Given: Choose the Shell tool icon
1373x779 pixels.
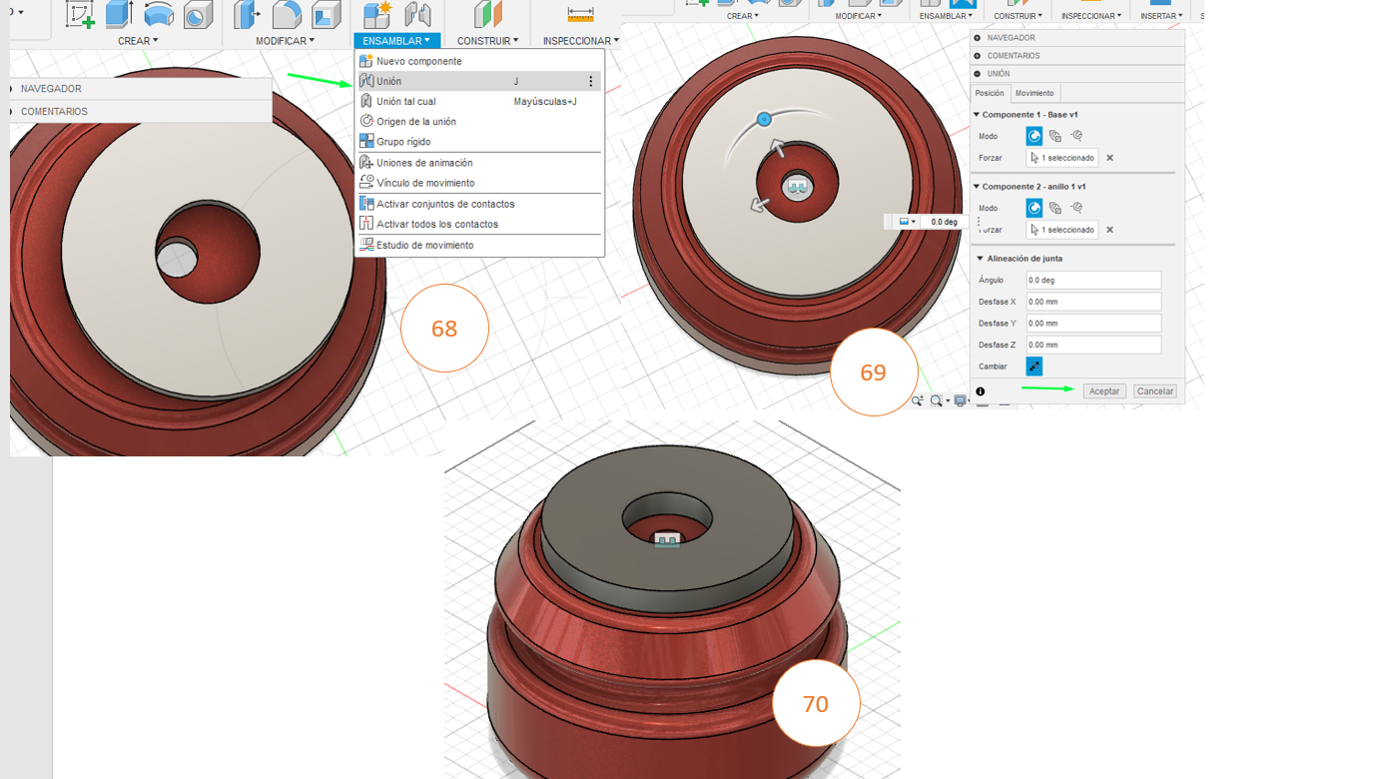Looking at the screenshot, I should [326, 14].
